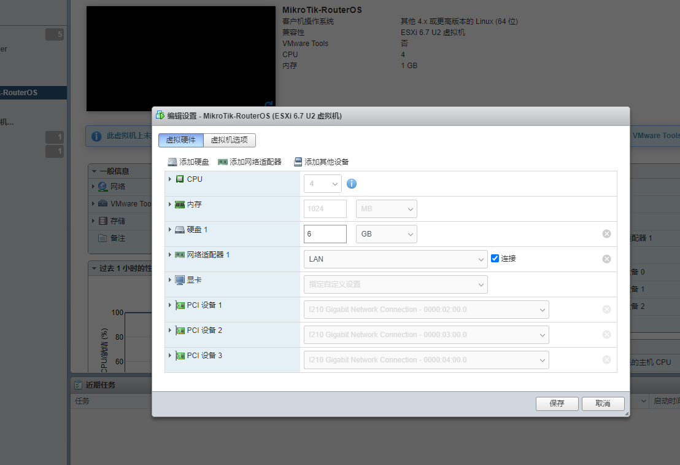Click 添加网络适配器 to add adapter
Viewport: 680px width, 465px height.
[x=250, y=162]
